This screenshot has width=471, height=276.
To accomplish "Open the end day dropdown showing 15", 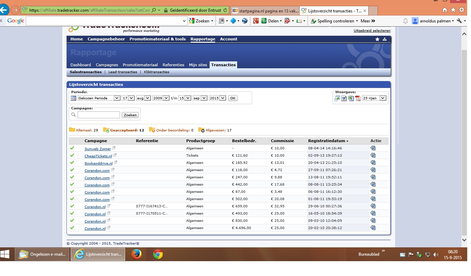I will 185,98.
